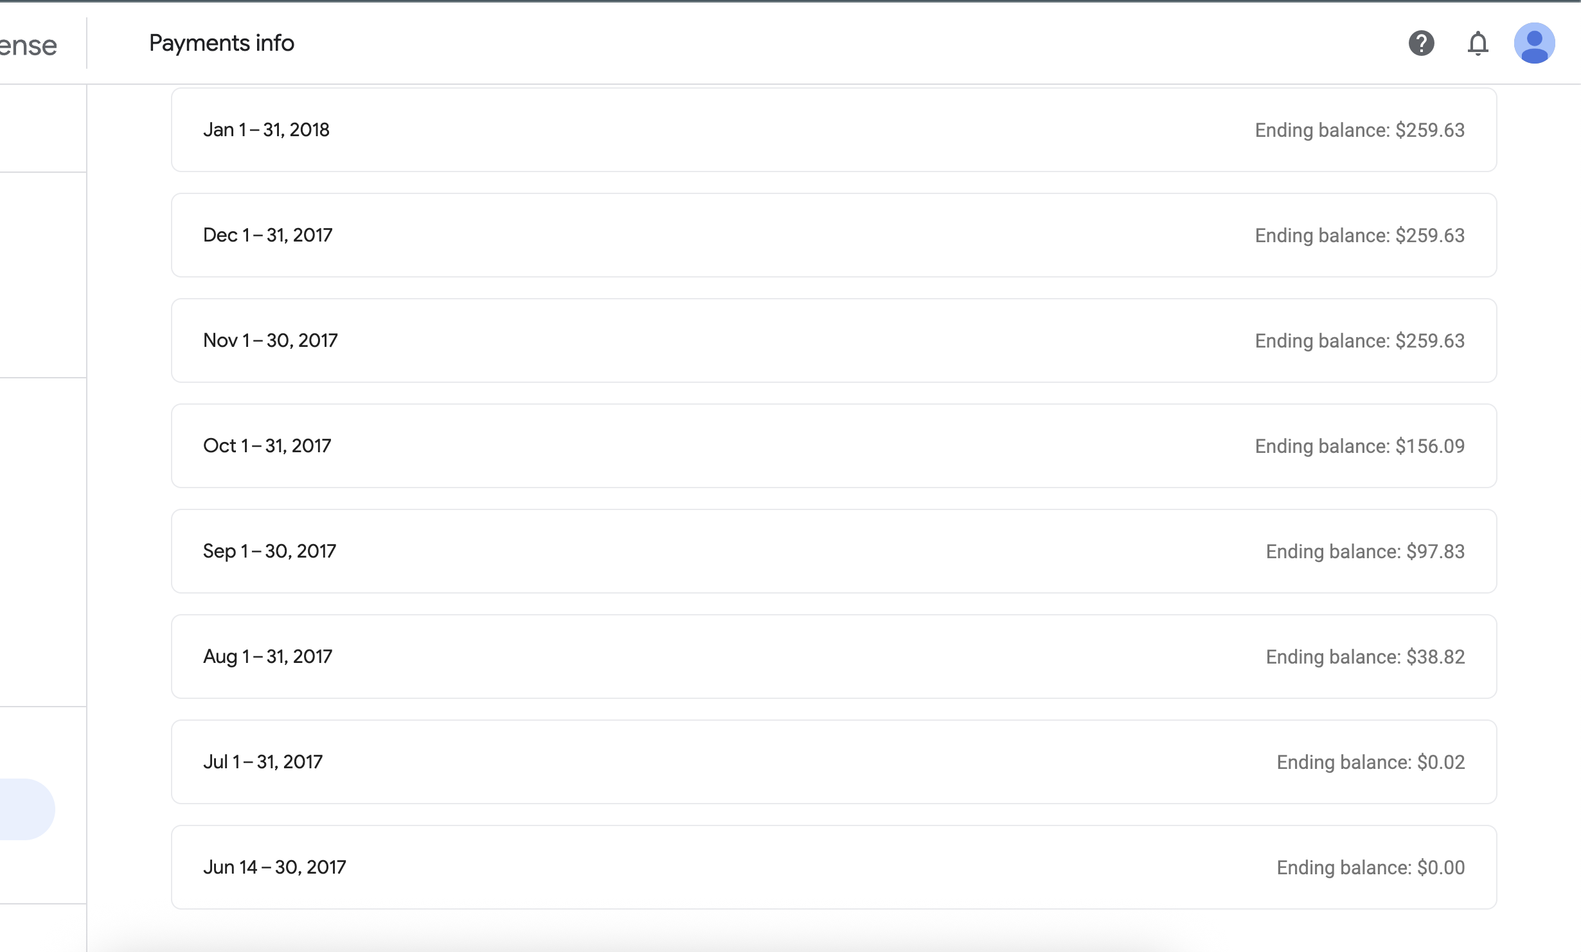Click Ending balance $259.63 for January 2018
The height and width of the screenshot is (952, 1581).
pos(1360,130)
